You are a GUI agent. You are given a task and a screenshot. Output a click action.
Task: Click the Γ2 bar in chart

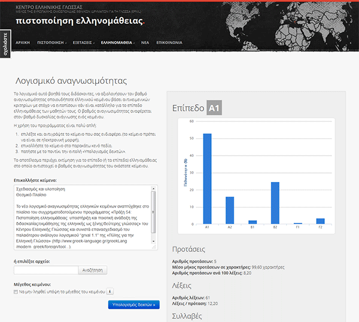(320, 221)
